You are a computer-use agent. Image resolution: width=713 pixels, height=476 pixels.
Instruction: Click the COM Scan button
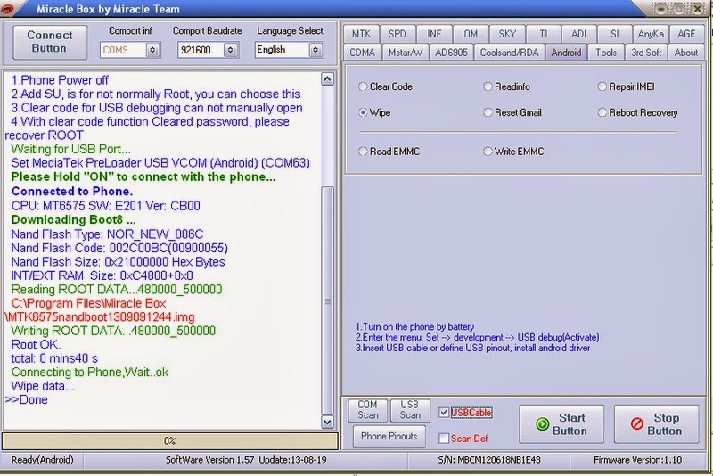click(367, 410)
